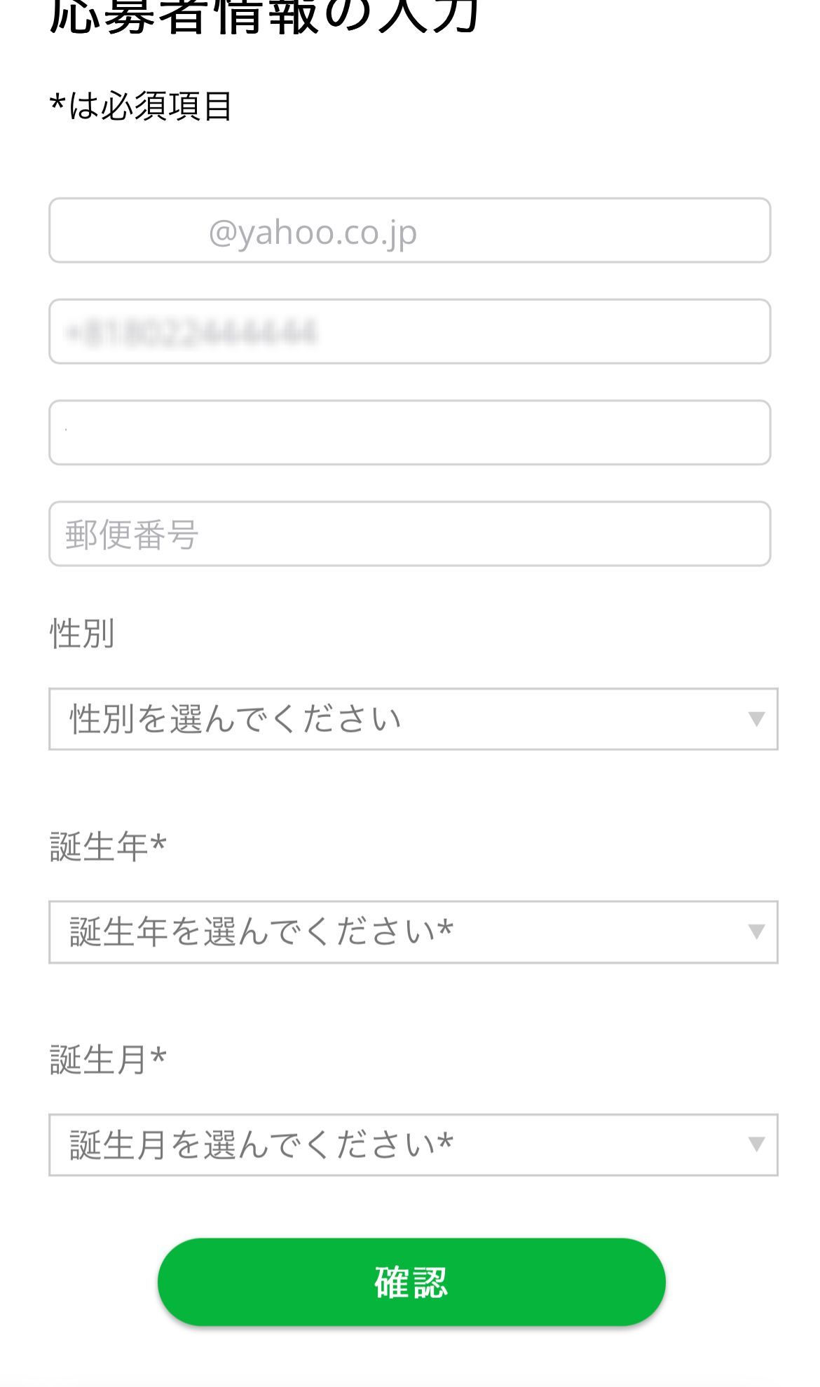The height and width of the screenshot is (1387, 820).
Task: Tap the 確認 text on the button
Action: [x=411, y=1283]
